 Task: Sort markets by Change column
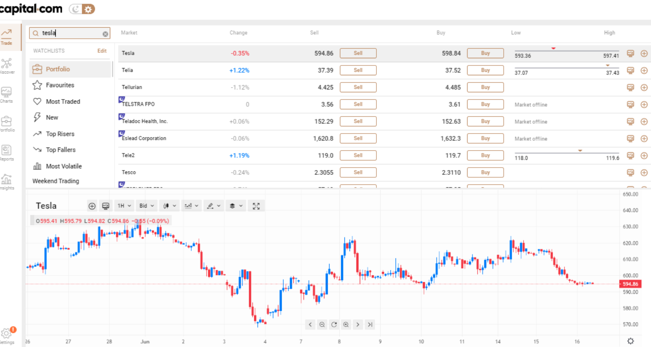point(238,33)
